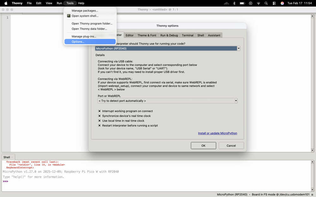Click the Siri icon in the menu bar
Viewport: 316px width, 197px height.
[282, 3]
